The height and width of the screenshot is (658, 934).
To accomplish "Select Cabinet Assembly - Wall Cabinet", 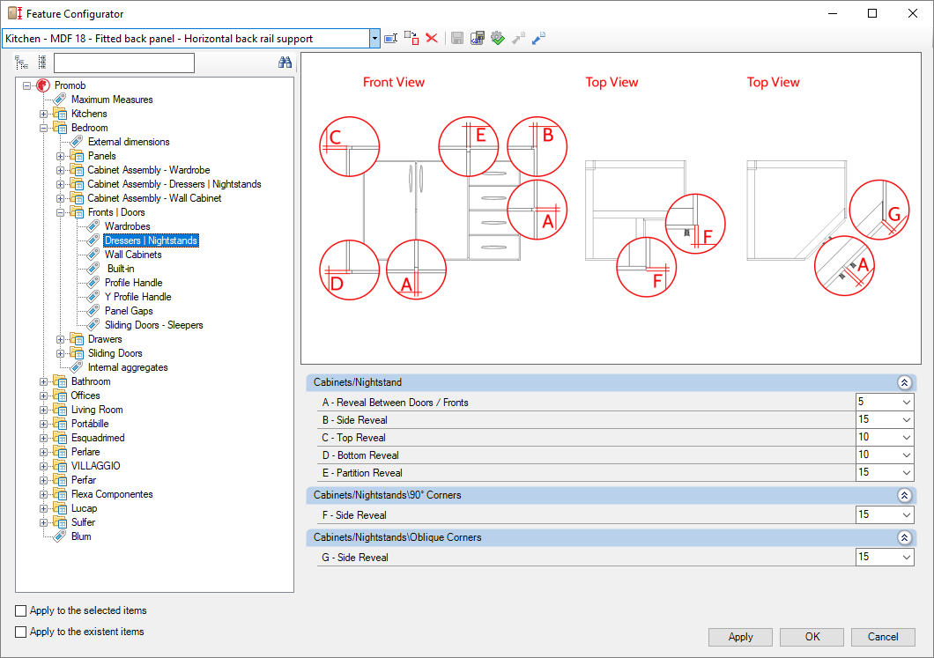I will pyautogui.click(x=154, y=198).
